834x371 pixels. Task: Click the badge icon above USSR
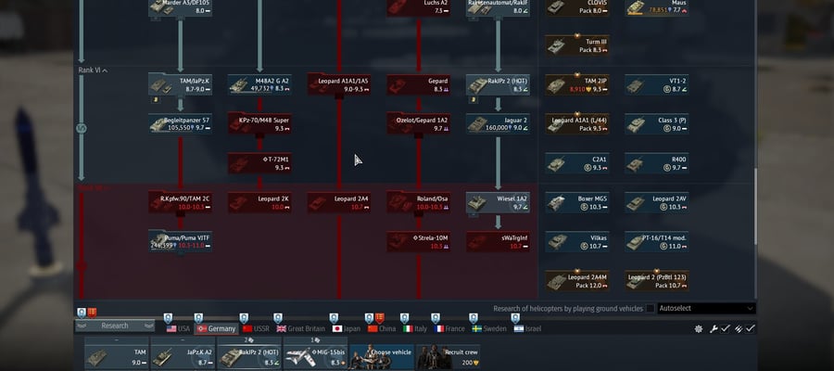click(x=244, y=318)
